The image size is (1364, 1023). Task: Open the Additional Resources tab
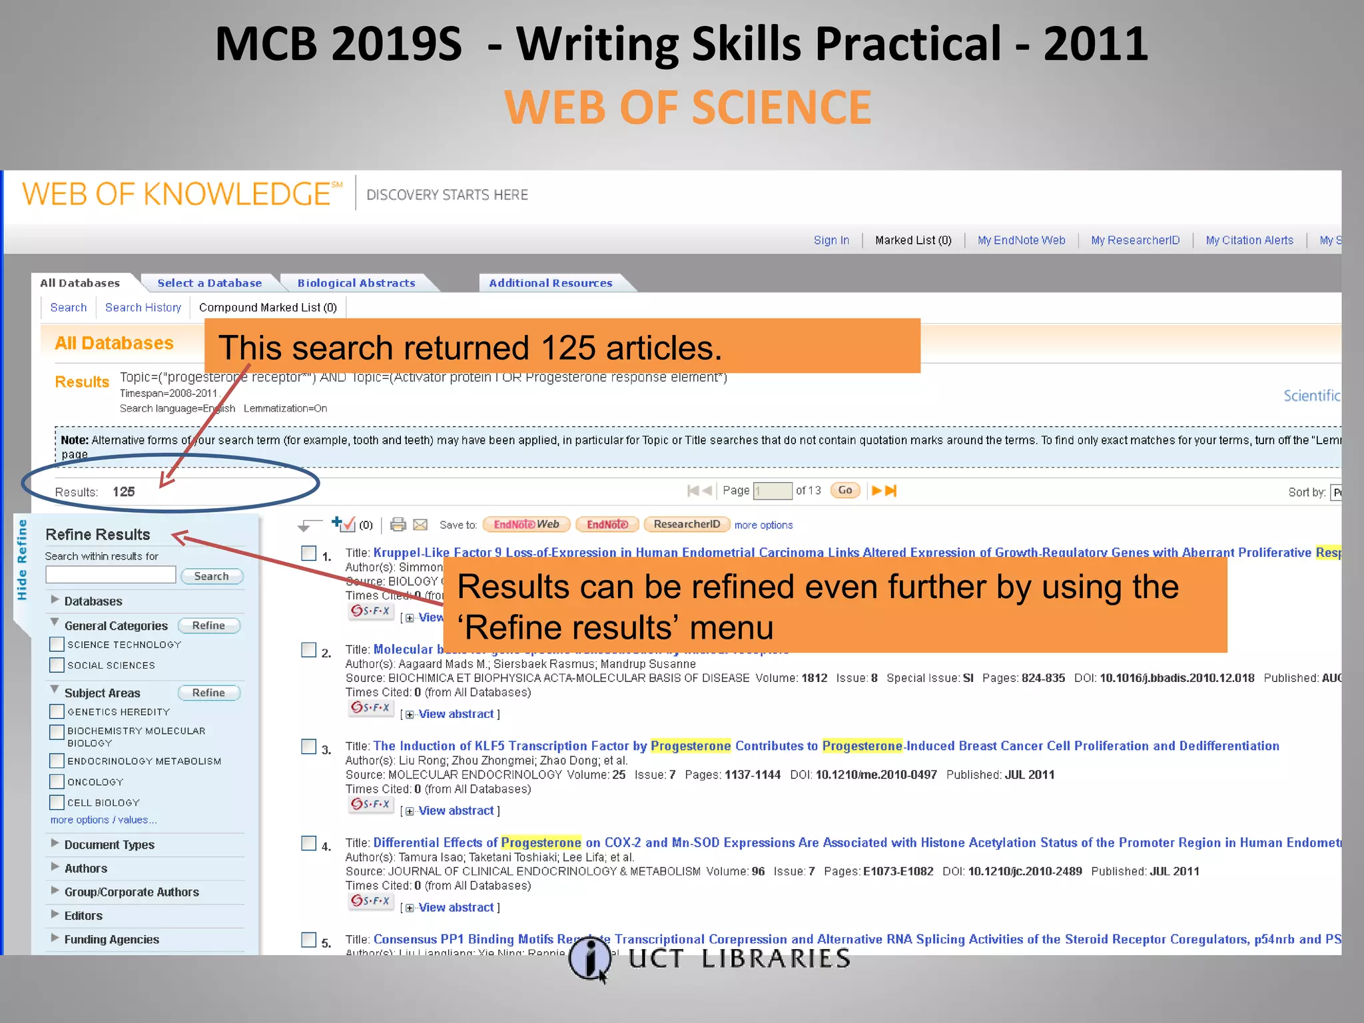tap(551, 283)
